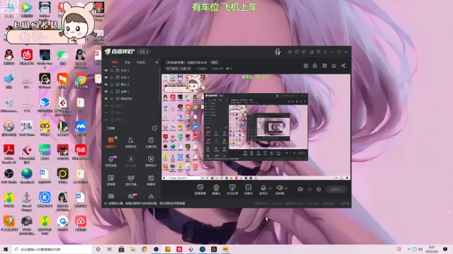The height and width of the screenshot is (254, 453).
Task: Open 弹幕助手 tool in toolbox
Action: 111,142
